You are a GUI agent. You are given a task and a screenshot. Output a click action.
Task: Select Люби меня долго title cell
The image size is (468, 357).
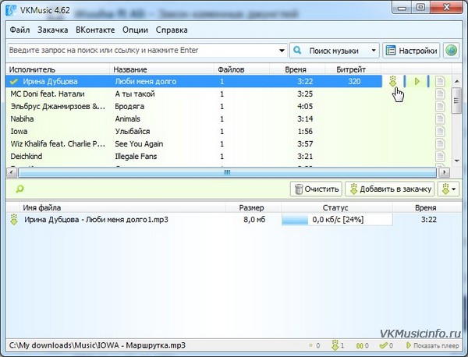point(146,81)
